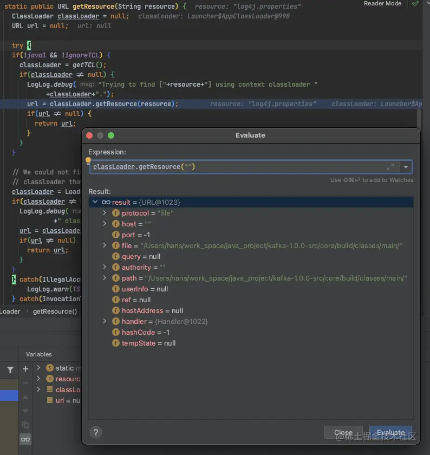
Task: Click the filter icon in Variables panel
Action: (10, 369)
